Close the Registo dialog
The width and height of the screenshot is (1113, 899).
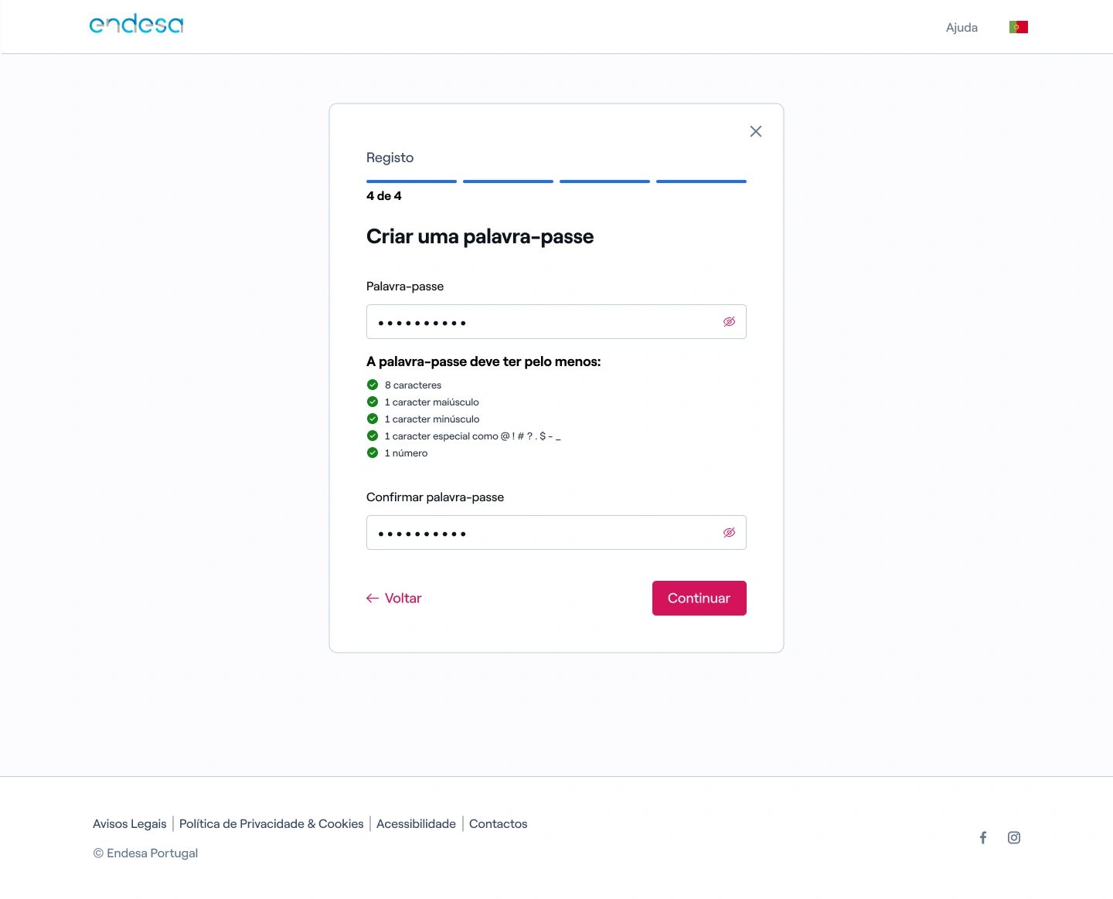(756, 131)
